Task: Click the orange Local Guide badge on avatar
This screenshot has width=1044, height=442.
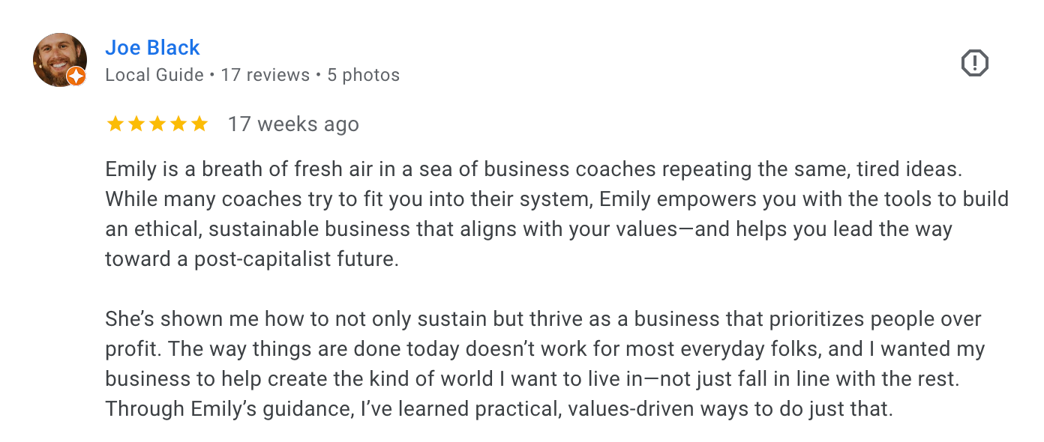Action: [76, 76]
